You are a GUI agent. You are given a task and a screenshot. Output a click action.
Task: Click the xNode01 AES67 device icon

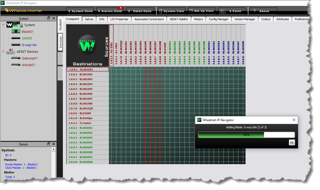[16, 65]
